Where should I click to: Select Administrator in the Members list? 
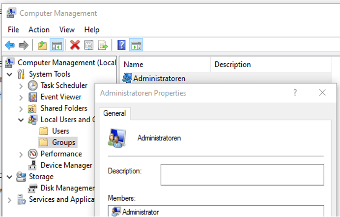(141, 212)
